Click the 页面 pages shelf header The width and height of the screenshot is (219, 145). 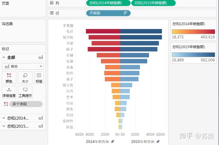tap(5, 3)
